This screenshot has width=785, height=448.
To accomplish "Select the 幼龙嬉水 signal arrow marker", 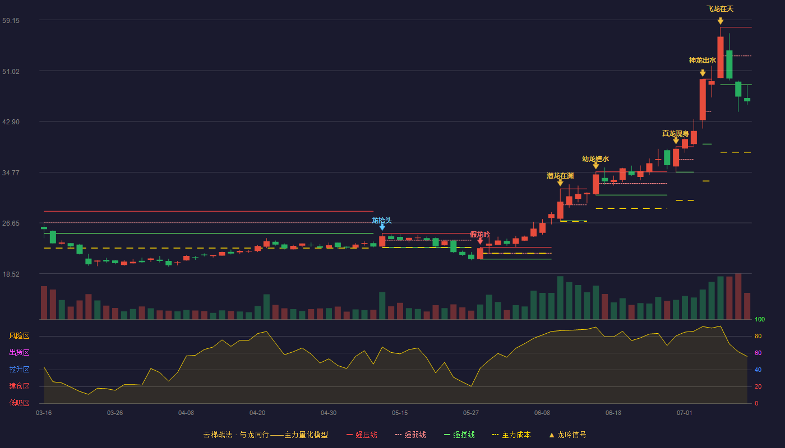I will coord(595,166).
